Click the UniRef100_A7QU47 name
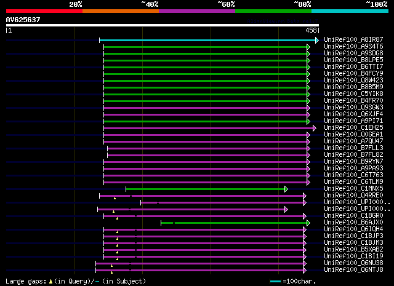Image resolution: width=394 pixels, height=286 pixels. pyautogui.click(x=353, y=141)
